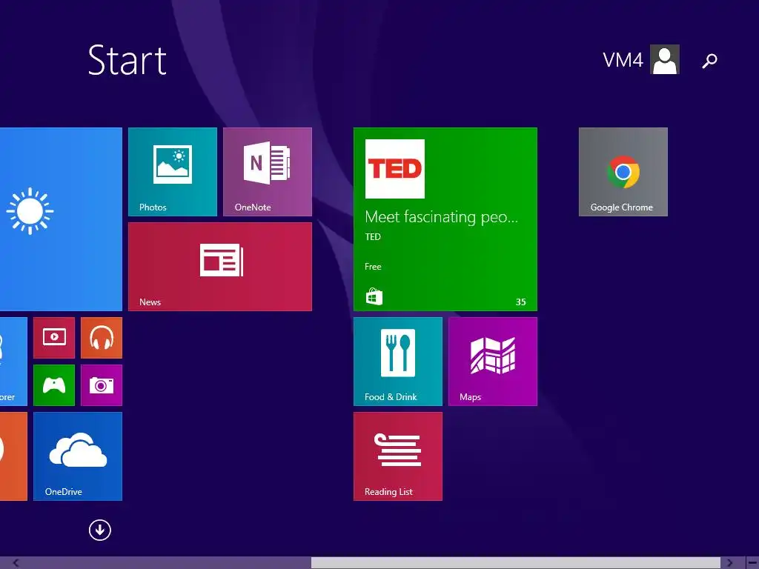Click the Store icon on TED tile
759x569 pixels.
tap(374, 296)
